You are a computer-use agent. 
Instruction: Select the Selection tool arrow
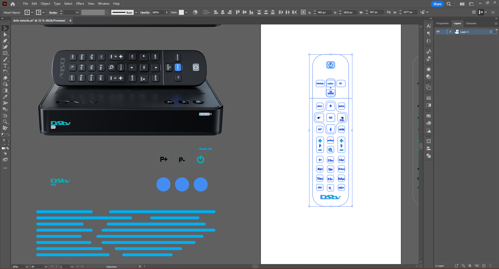coord(5,28)
